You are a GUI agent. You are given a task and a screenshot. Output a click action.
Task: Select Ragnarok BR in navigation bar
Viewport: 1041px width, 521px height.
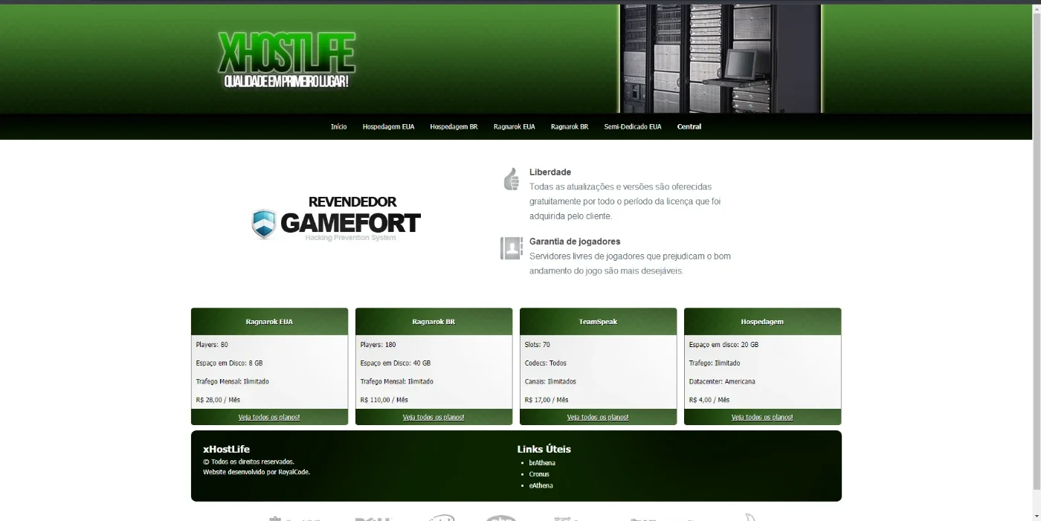(x=570, y=127)
